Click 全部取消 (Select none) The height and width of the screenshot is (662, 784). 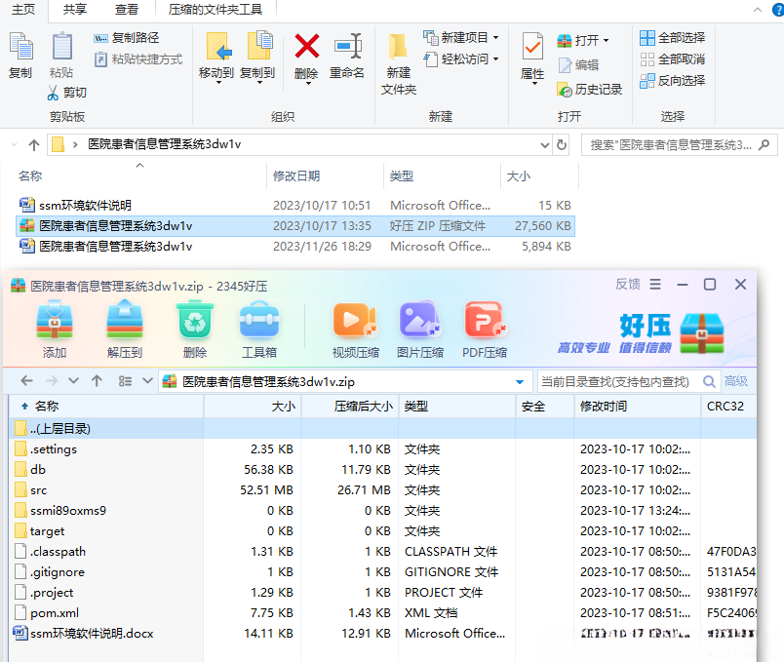tap(673, 59)
